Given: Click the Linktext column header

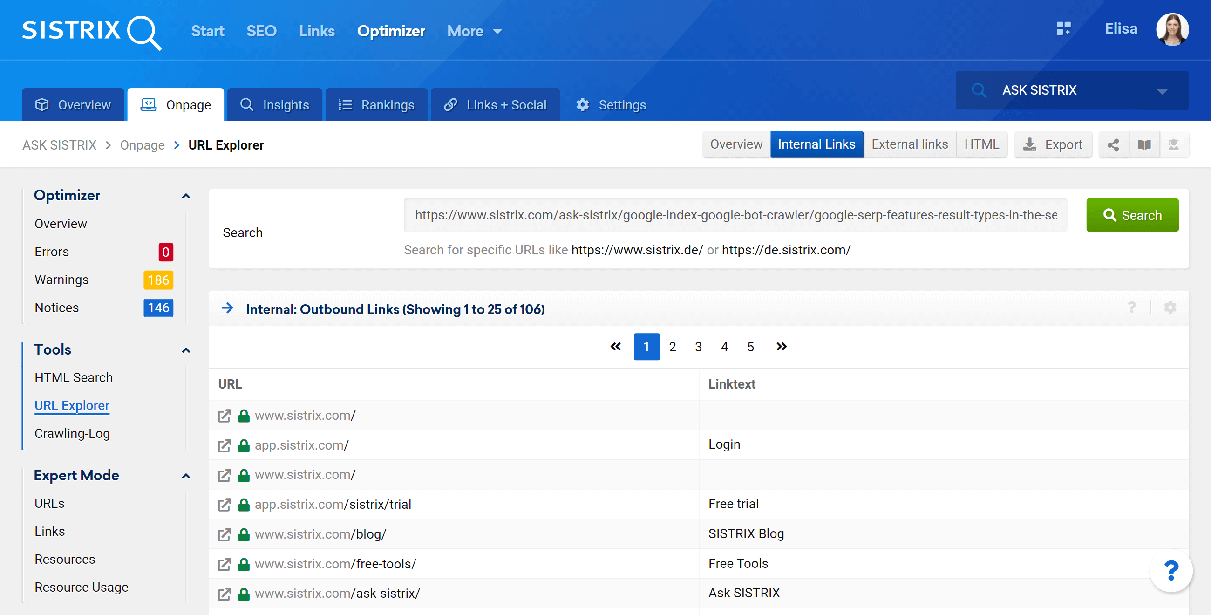Looking at the screenshot, I should click(731, 384).
